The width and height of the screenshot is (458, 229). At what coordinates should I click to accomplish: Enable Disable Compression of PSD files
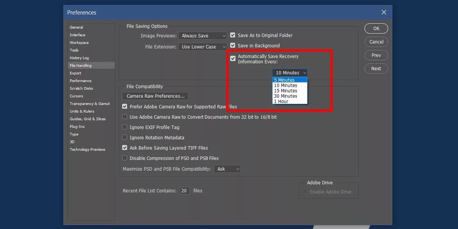coord(125,158)
